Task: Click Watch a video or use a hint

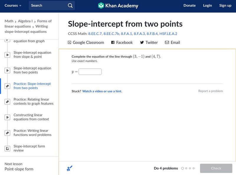Action: tap(102, 91)
